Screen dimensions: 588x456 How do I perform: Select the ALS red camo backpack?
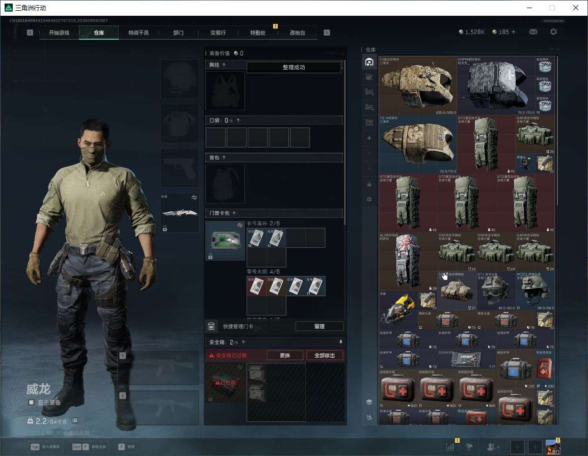click(408, 261)
